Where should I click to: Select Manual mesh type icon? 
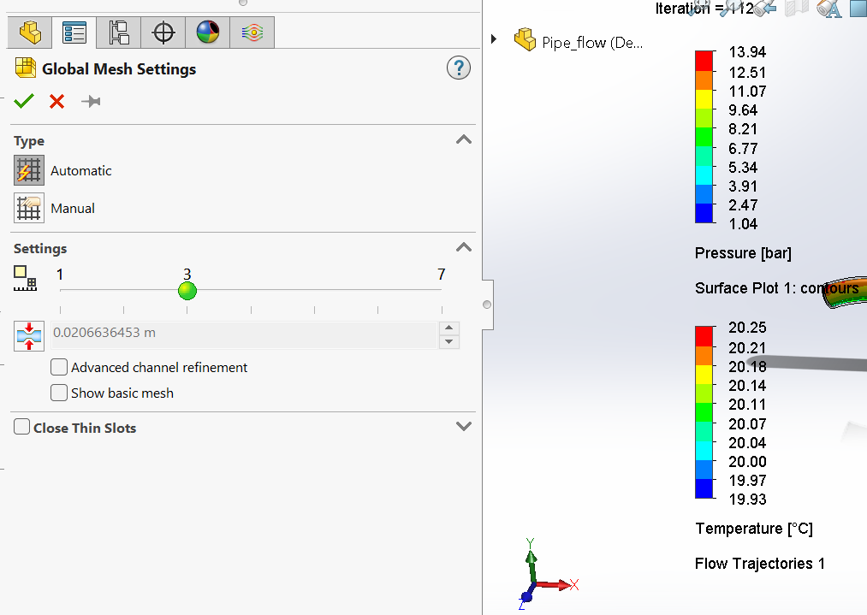point(29,208)
